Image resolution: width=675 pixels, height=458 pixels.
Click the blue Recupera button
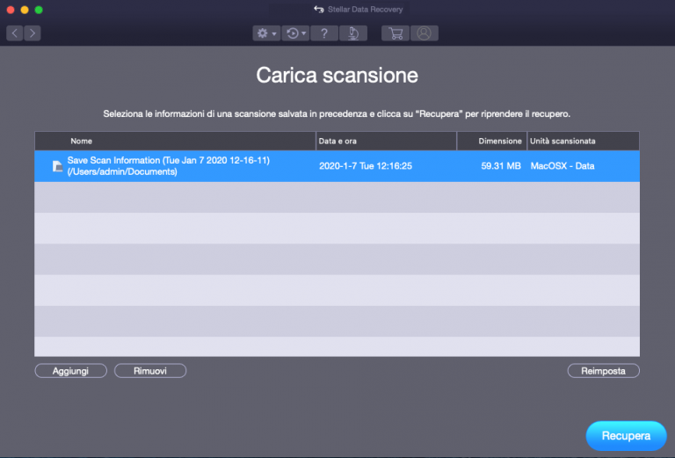(x=626, y=436)
